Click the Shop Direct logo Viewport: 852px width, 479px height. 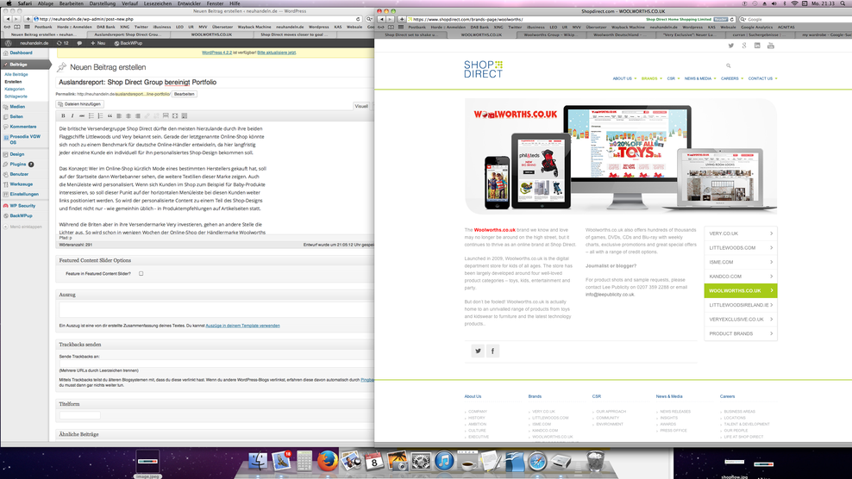[483, 69]
